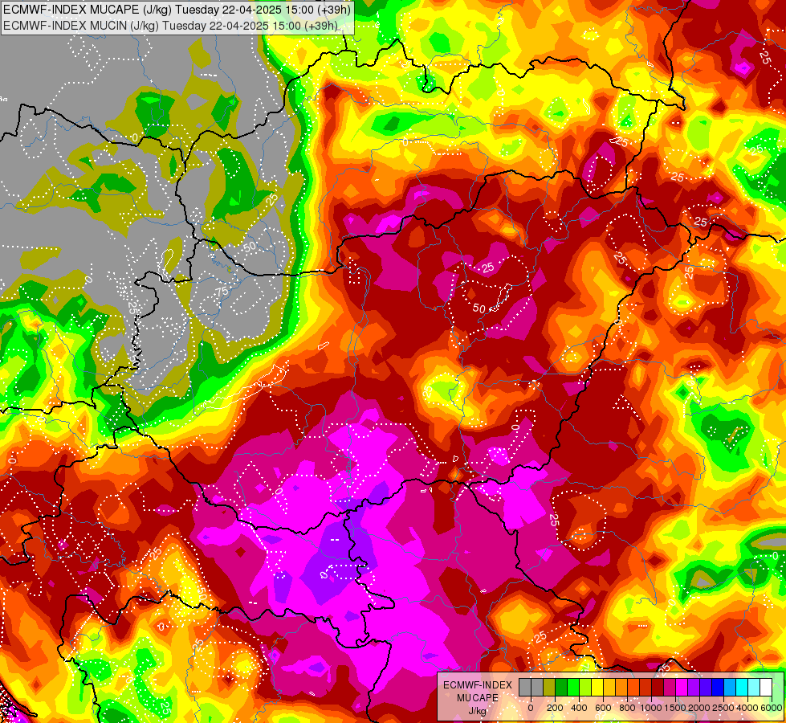Click the pure yellow legend swatch
786x723 pixels.
(597, 687)
